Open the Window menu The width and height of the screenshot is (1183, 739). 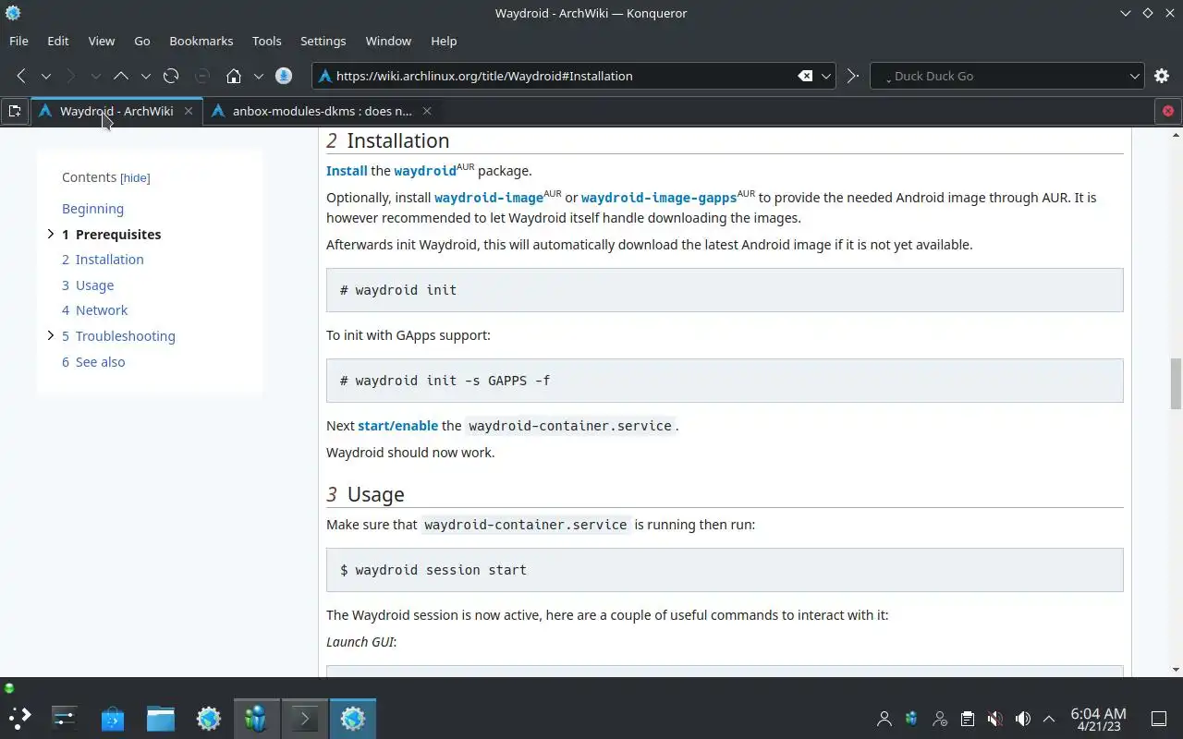click(x=388, y=41)
